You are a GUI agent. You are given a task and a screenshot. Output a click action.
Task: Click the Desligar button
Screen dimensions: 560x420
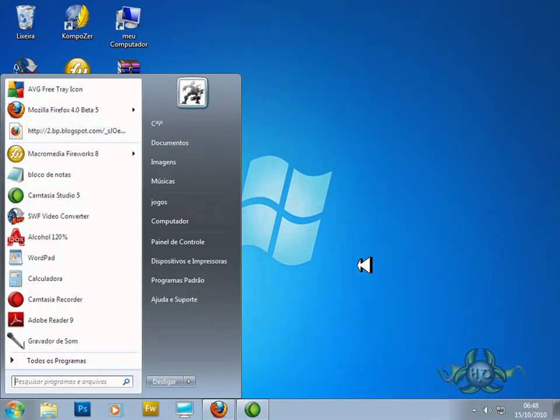(164, 381)
